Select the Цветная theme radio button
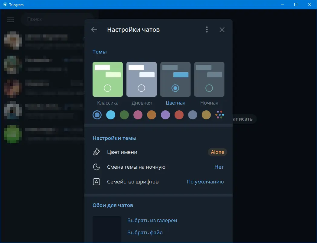This screenshot has height=243, width=317. (x=175, y=88)
